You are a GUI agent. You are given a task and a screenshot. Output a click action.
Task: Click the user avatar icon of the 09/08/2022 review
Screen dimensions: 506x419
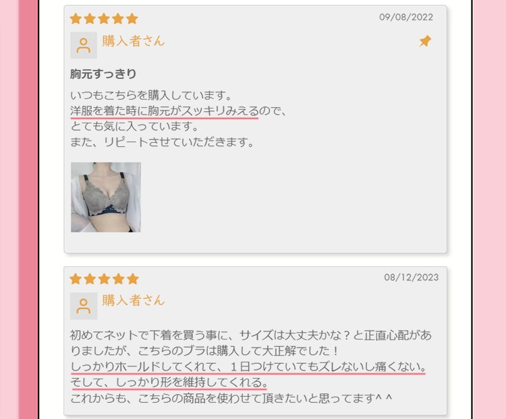(x=84, y=45)
